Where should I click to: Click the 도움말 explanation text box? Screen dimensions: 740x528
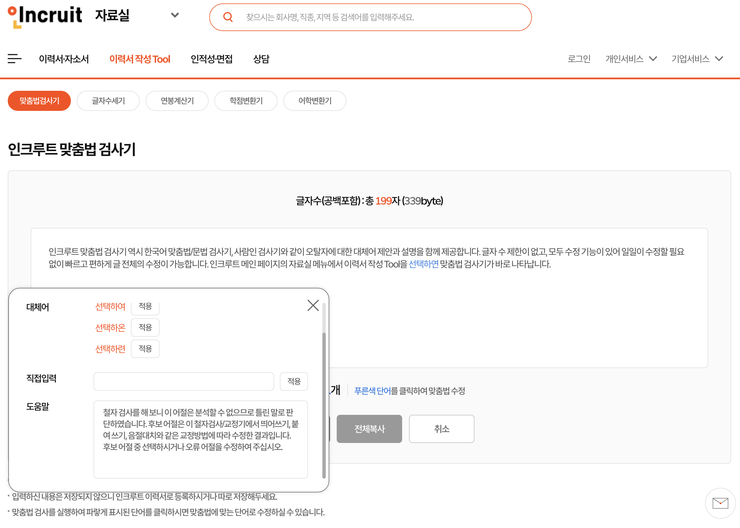201,440
